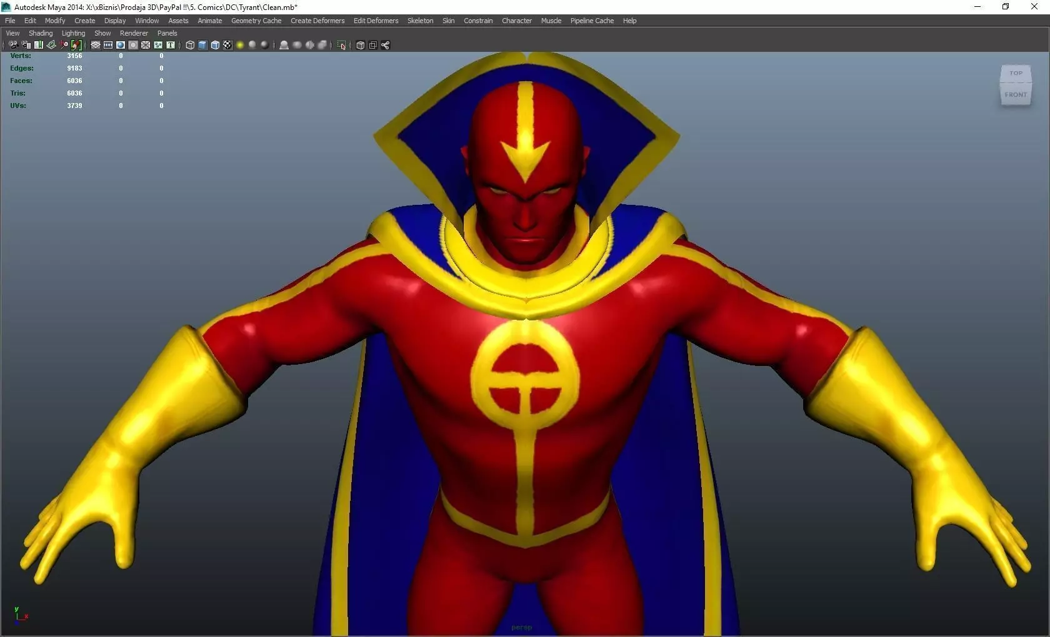Enable Wireframe shading icon

(190, 45)
